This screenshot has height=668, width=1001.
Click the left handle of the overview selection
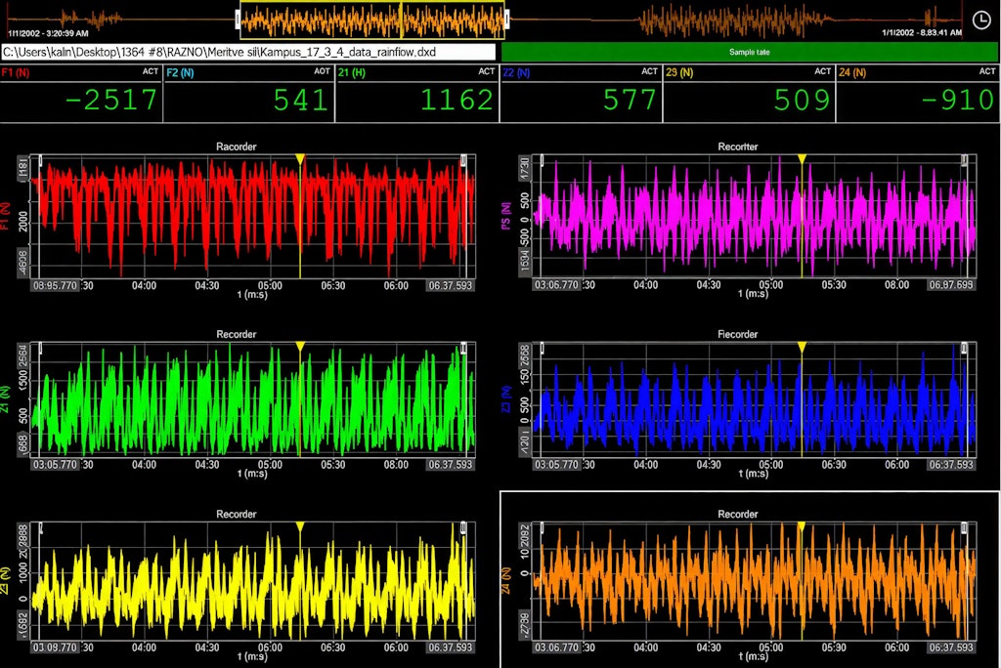point(239,21)
